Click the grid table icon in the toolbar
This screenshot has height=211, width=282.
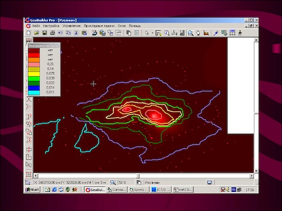(232, 33)
